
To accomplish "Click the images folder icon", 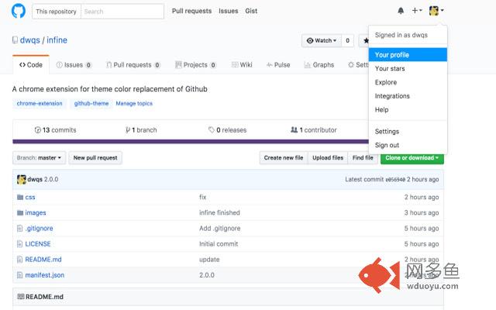I will (20, 213).
